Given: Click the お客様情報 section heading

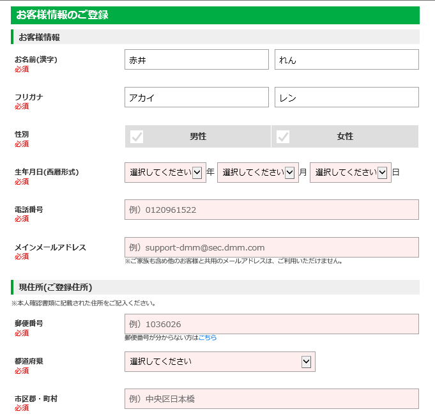Looking at the screenshot, I should [215, 37].
